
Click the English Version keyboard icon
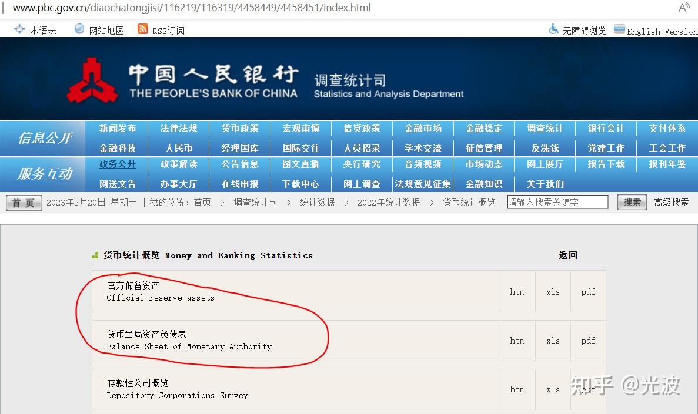pos(619,29)
